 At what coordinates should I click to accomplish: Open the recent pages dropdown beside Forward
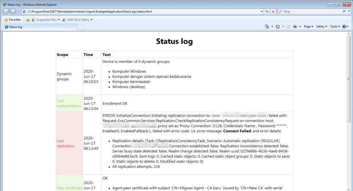pos(18,11)
